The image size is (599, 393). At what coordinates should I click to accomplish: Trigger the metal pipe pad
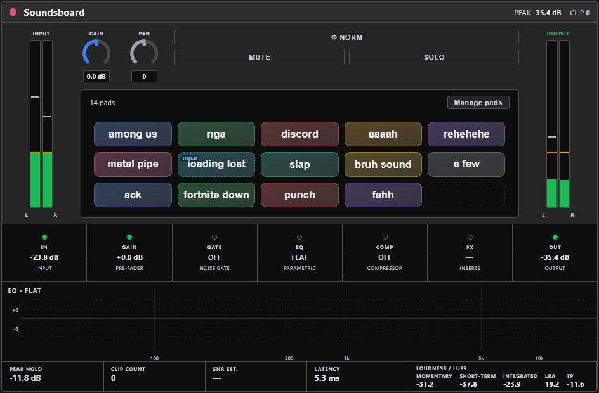pos(133,164)
